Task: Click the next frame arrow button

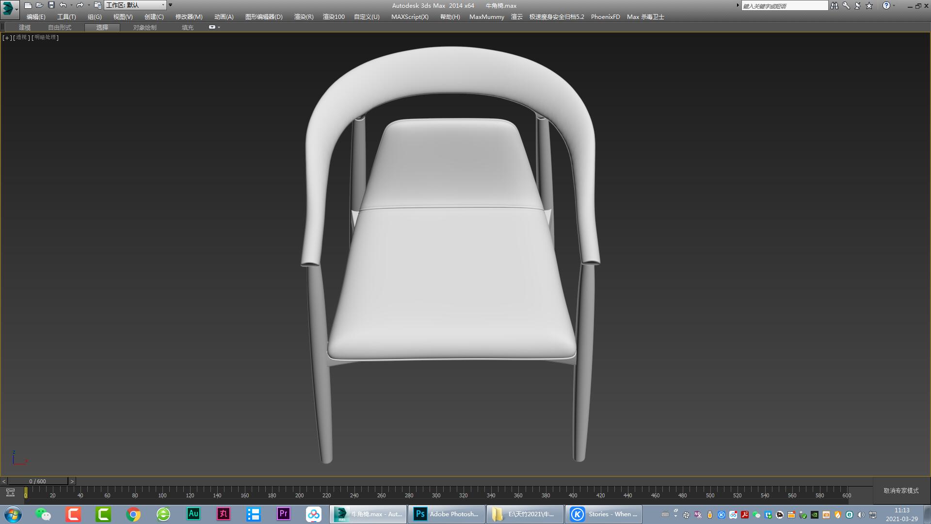Action: point(71,481)
